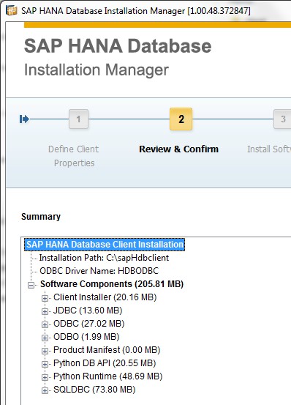Click the window title text with version number

[136, 11]
